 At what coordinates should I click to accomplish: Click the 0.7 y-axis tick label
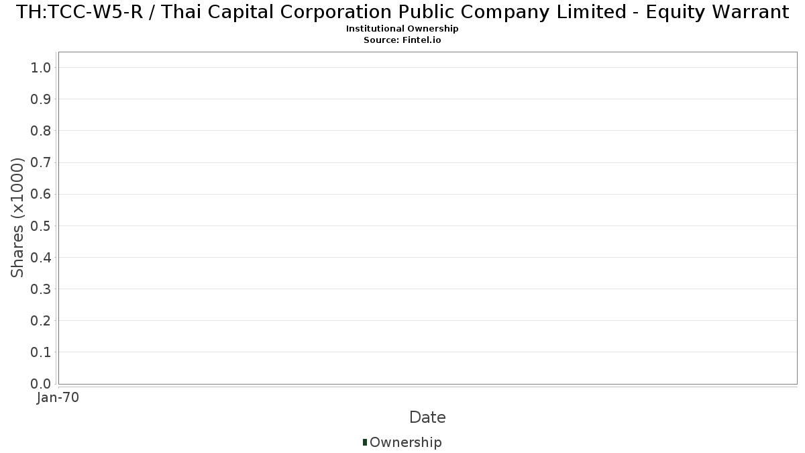click(41, 162)
